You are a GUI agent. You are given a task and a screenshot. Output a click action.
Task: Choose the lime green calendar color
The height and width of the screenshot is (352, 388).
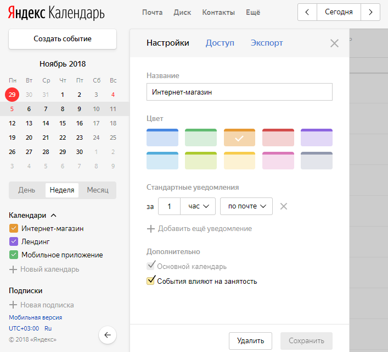(x=201, y=161)
